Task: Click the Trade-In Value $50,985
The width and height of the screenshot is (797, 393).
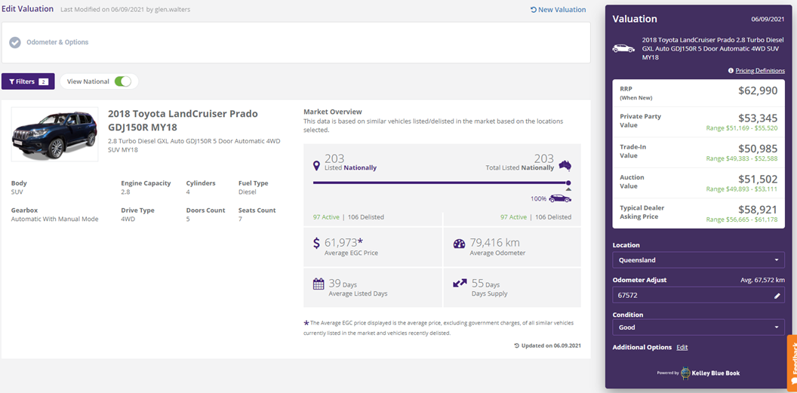Action: (758, 149)
